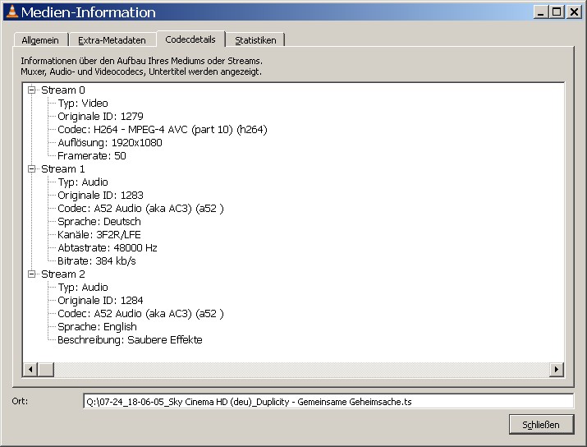The height and width of the screenshot is (447, 587).
Task: Collapse the Stream 0 tree node
Action: 32,90
